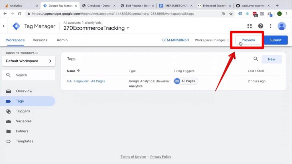The height and width of the screenshot is (164, 292).
Task: Click the Last Edited column header
Action: tap(256, 71)
